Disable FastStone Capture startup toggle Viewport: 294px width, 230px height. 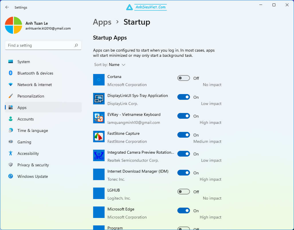tap(184, 135)
